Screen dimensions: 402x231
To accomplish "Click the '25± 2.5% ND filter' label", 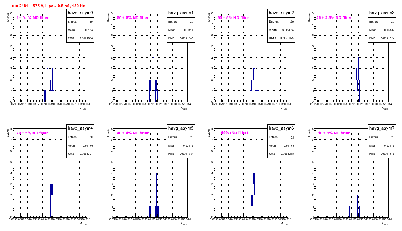I will (334, 18).
